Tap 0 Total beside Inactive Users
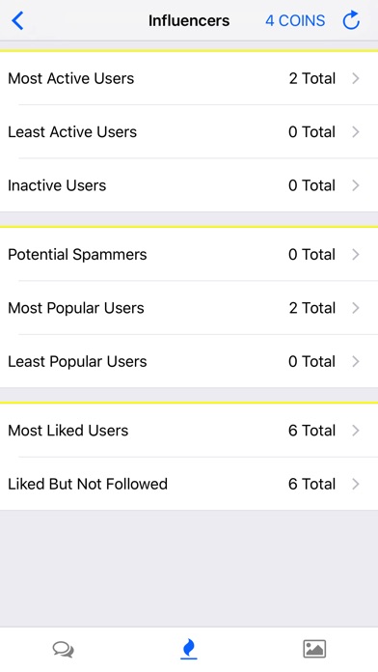This screenshot has height=672, width=378. point(311,185)
